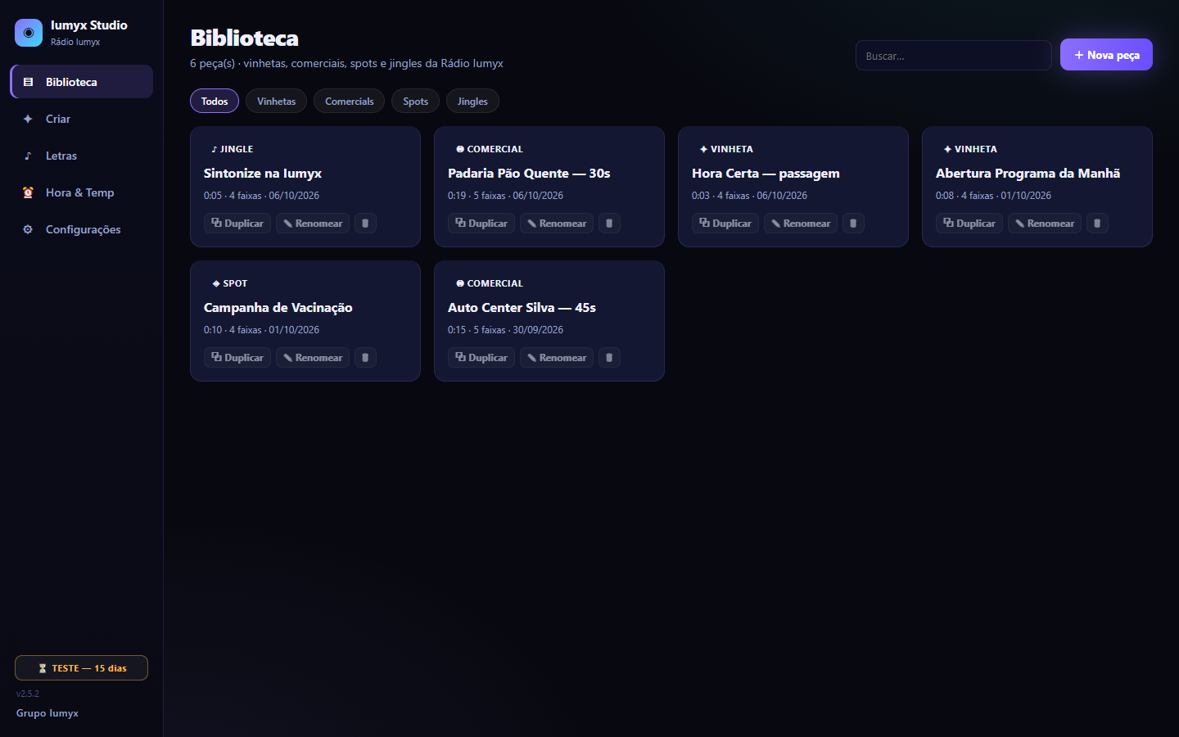
Task: Duplicate Sintonize na Iumyx jingle
Action: [237, 224]
